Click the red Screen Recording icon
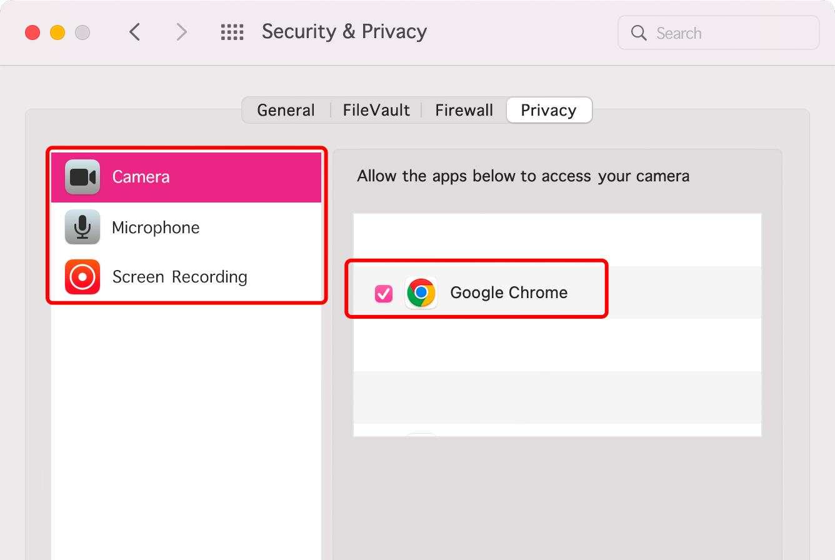Viewport: 835px width, 560px height. (x=82, y=277)
